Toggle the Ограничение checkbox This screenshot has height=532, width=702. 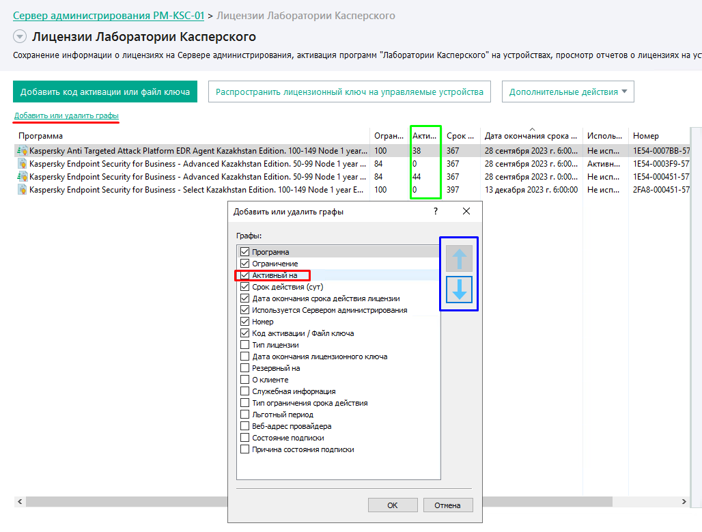coord(245,264)
